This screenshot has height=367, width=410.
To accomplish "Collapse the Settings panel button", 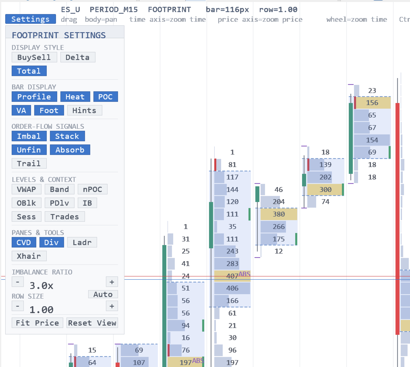I will click(30, 19).
